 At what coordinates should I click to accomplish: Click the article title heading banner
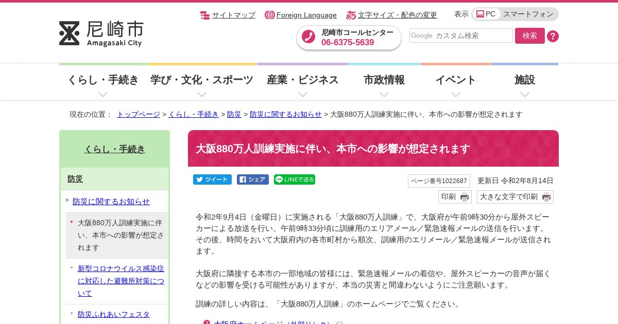click(373, 149)
